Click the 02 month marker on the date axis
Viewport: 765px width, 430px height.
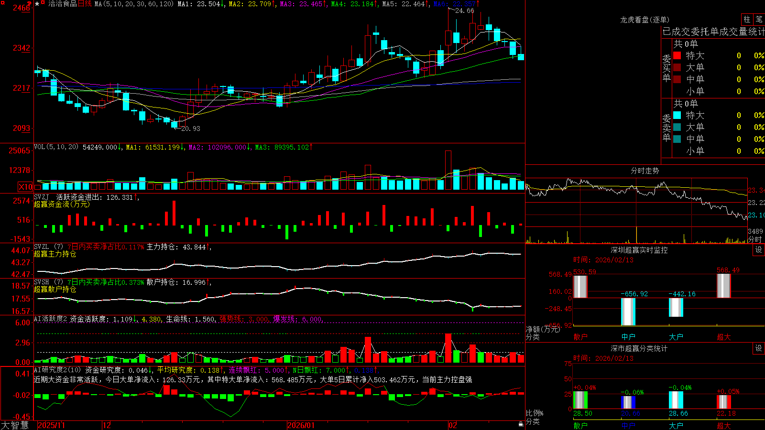click(453, 425)
